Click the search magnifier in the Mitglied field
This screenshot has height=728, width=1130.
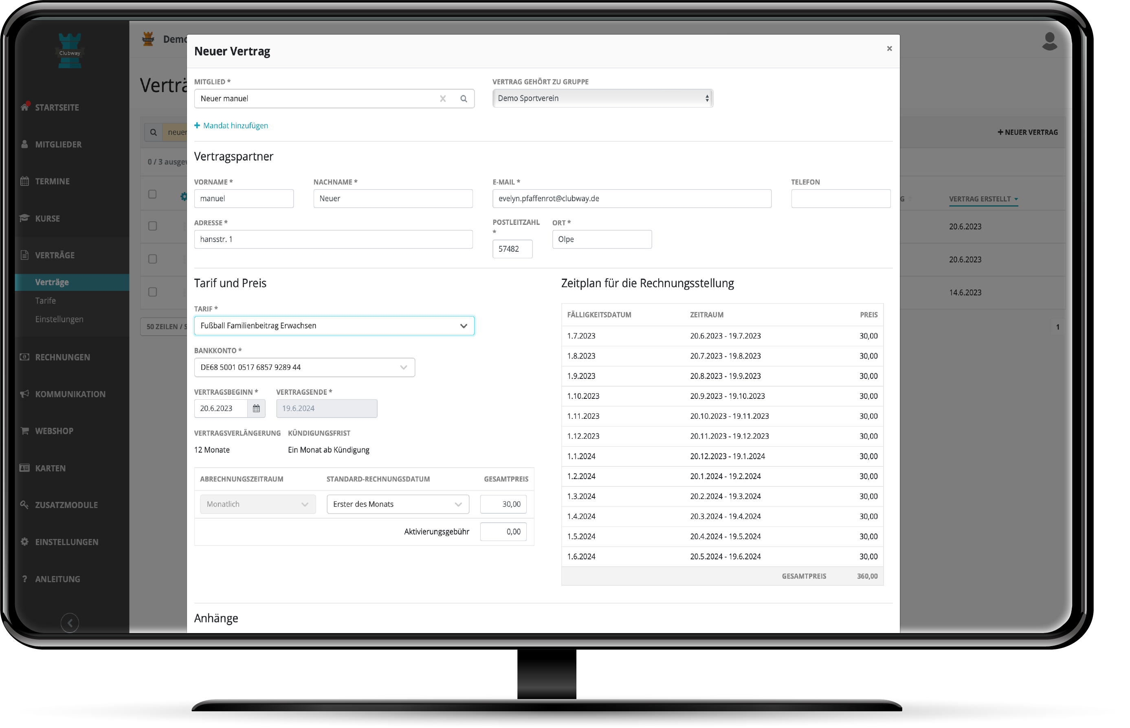click(463, 99)
